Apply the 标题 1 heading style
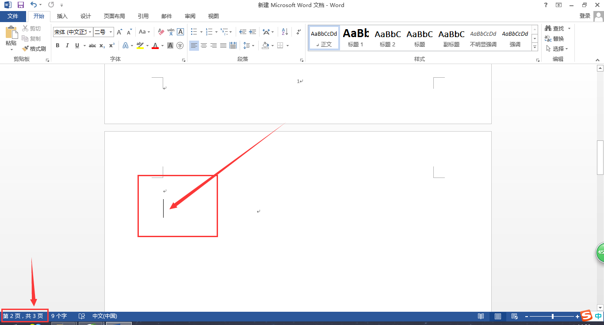 356,38
